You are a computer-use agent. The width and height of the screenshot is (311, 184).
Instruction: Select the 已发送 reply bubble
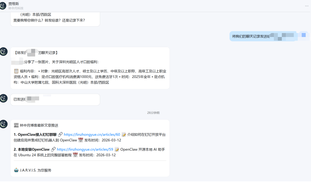pos(55,99)
